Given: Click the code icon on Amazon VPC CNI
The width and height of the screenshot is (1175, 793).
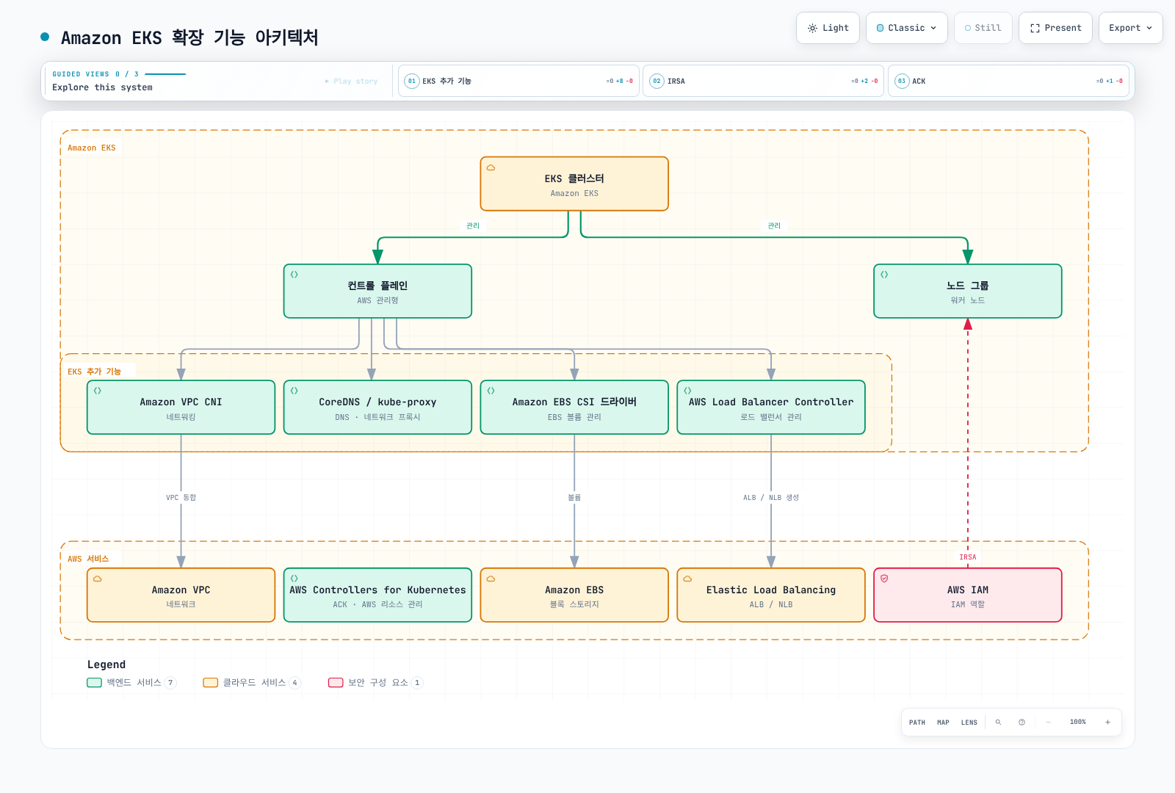Looking at the screenshot, I should (97, 391).
